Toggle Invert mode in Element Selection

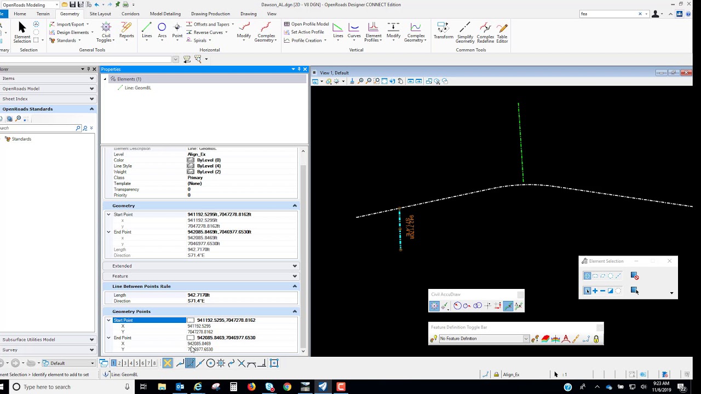coord(610,291)
